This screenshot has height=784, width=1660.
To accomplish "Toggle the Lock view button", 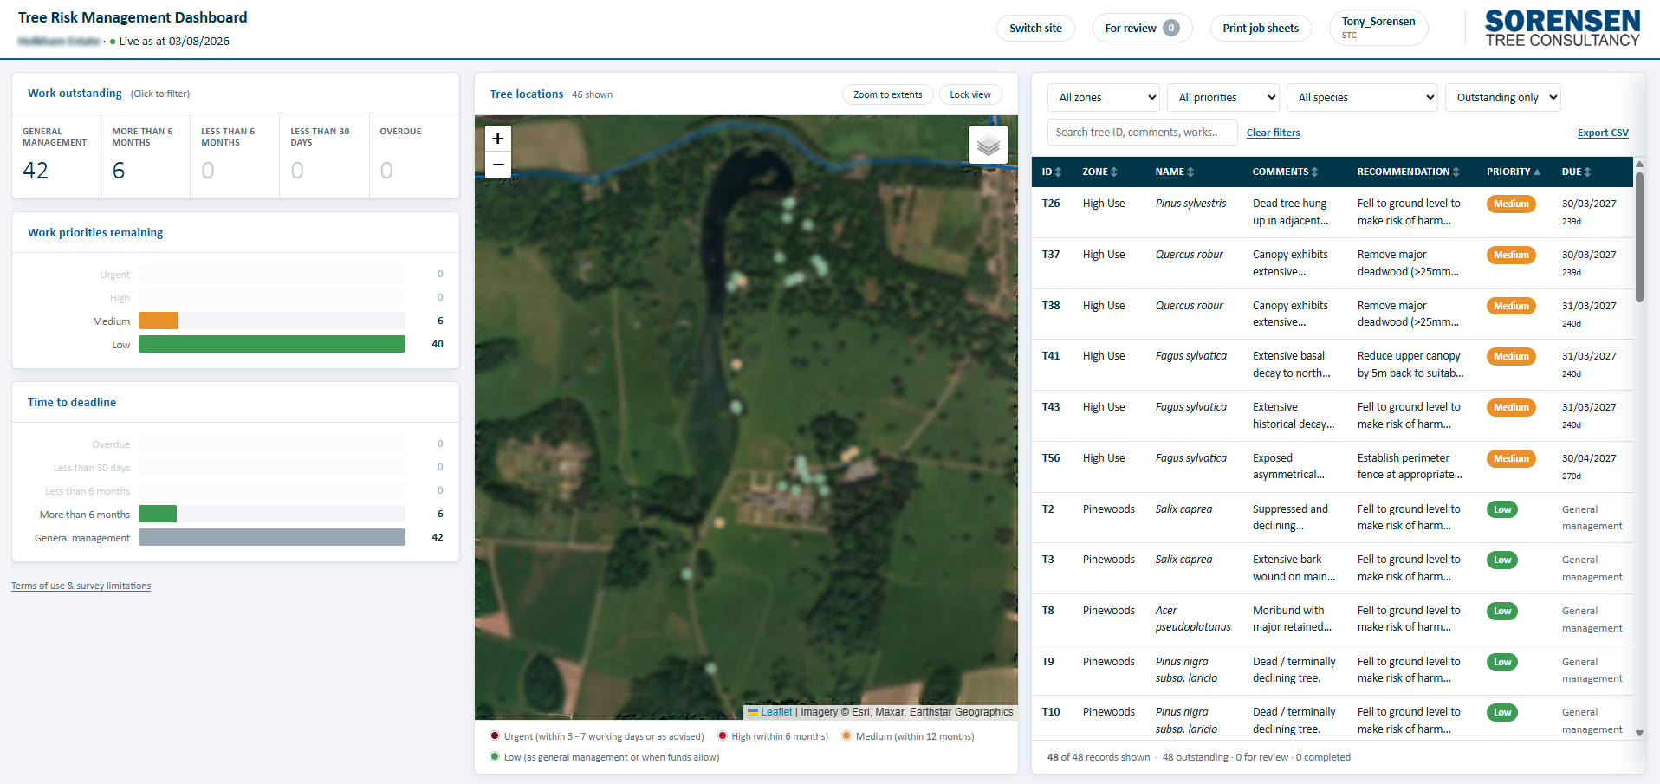I will [x=970, y=94].
